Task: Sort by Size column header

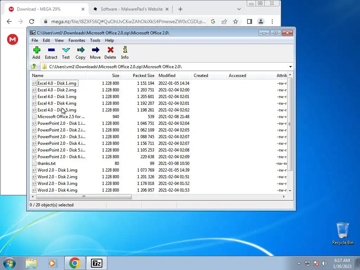Action: tap(104, 76)
